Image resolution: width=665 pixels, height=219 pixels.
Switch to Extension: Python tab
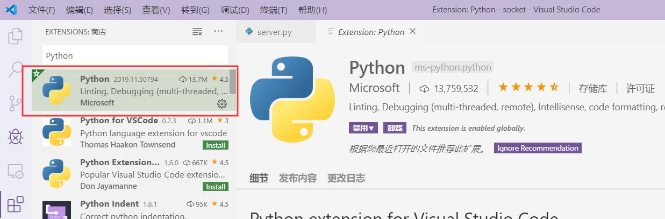[x=371, y=32]
